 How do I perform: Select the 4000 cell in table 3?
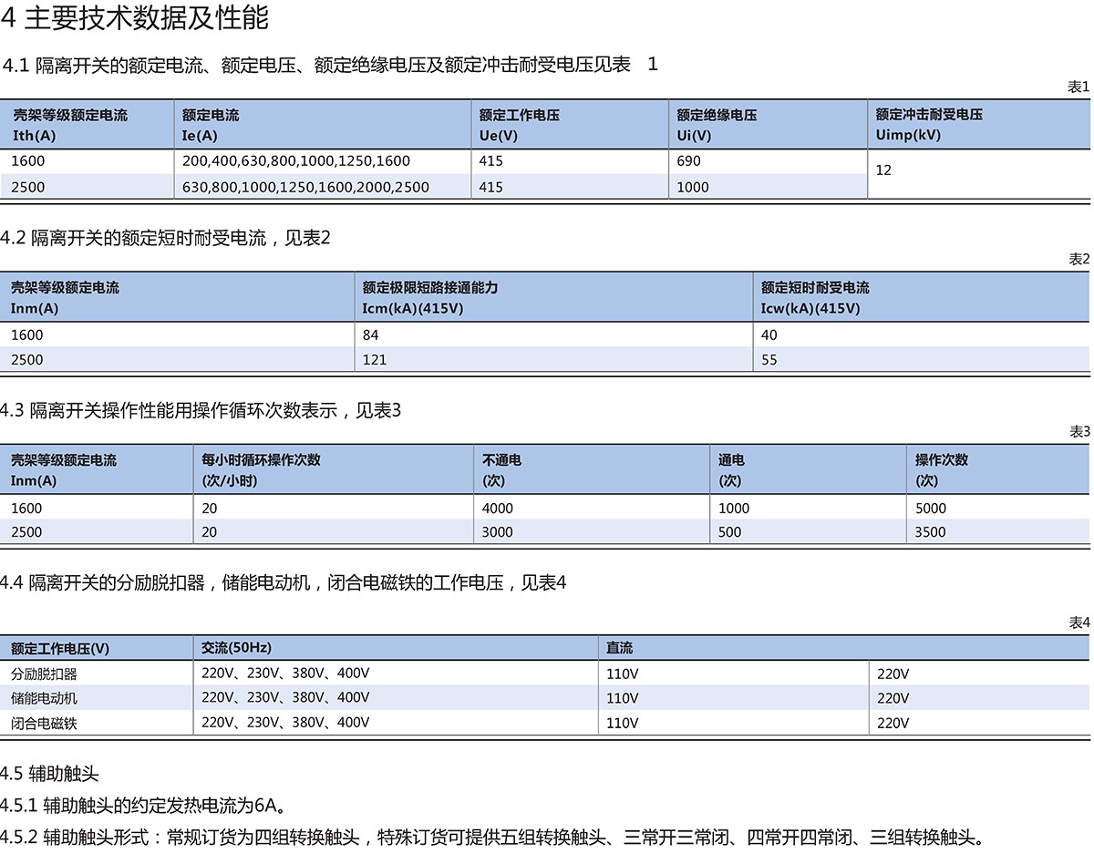click(x=498, y=509)
